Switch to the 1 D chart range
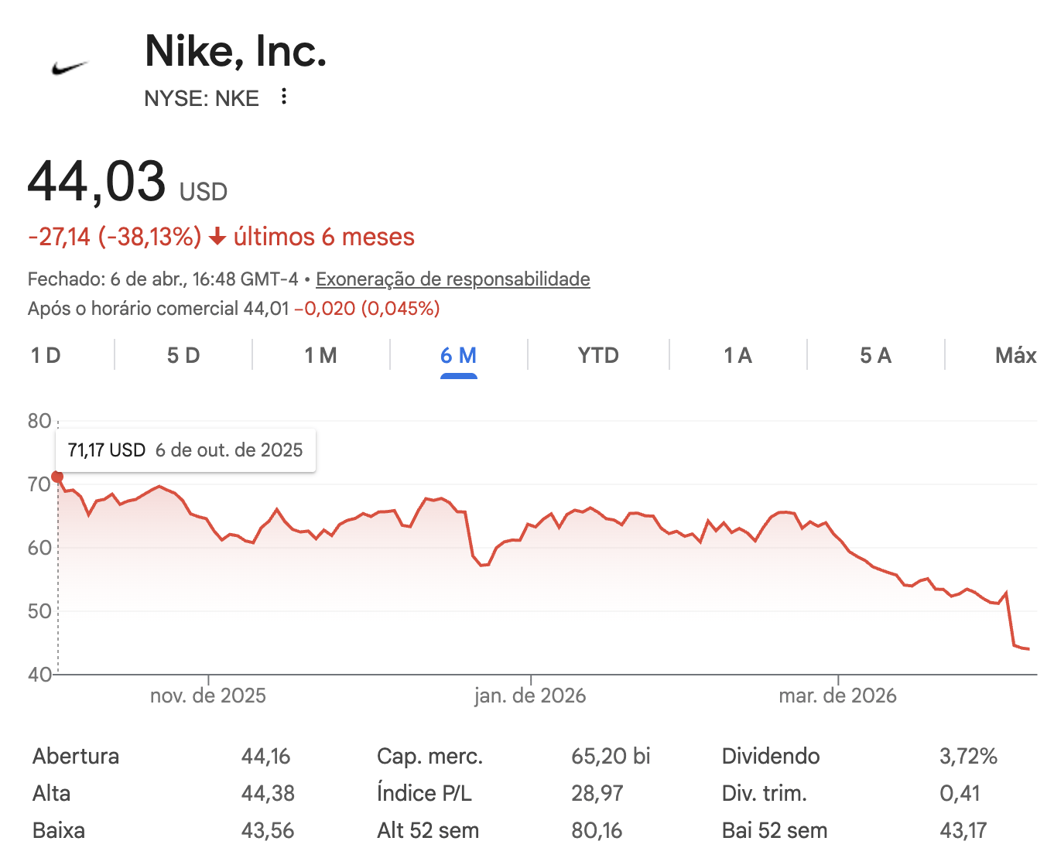Screen dimensions: 1054x865 tap(46, 355)
